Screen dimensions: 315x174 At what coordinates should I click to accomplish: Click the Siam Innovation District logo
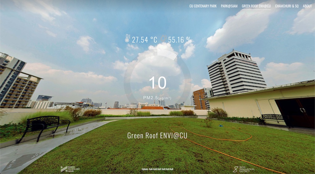pyautogui.click(x=243, y=169)
